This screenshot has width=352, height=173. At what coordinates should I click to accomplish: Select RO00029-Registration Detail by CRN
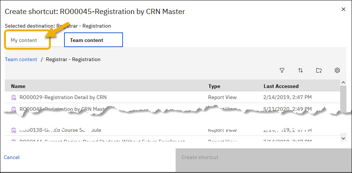click(x=63, y=98)
